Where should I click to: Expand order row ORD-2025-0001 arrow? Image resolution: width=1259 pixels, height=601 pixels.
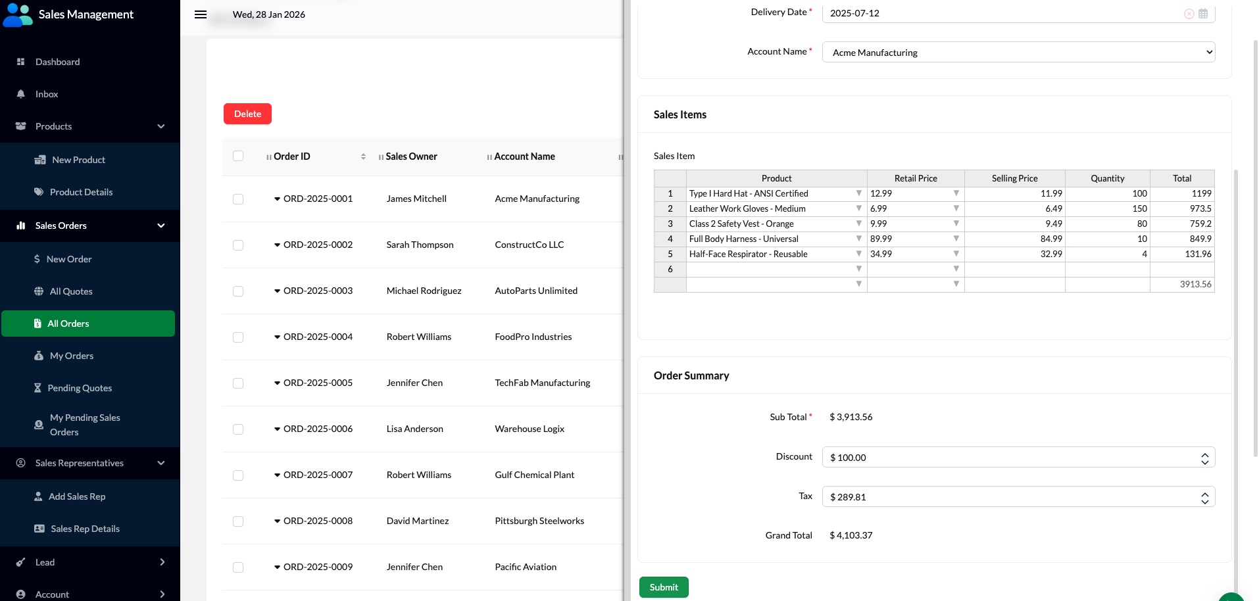277,199
